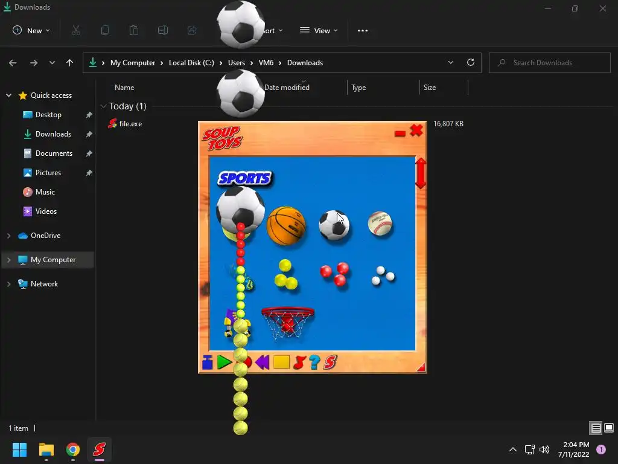Open the View dropdown menu
618x464 pixels.
319,30
